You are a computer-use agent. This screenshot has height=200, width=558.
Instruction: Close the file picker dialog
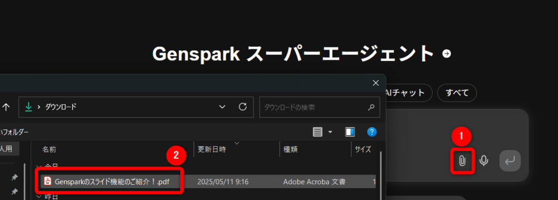375,83
